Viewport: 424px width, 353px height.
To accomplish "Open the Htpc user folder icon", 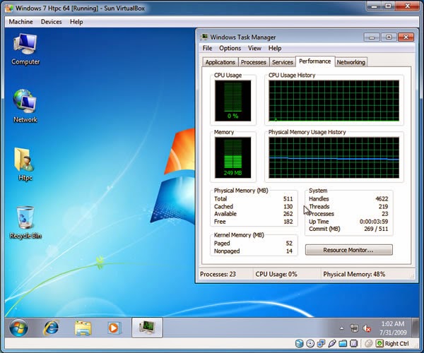I will point(25,164).
